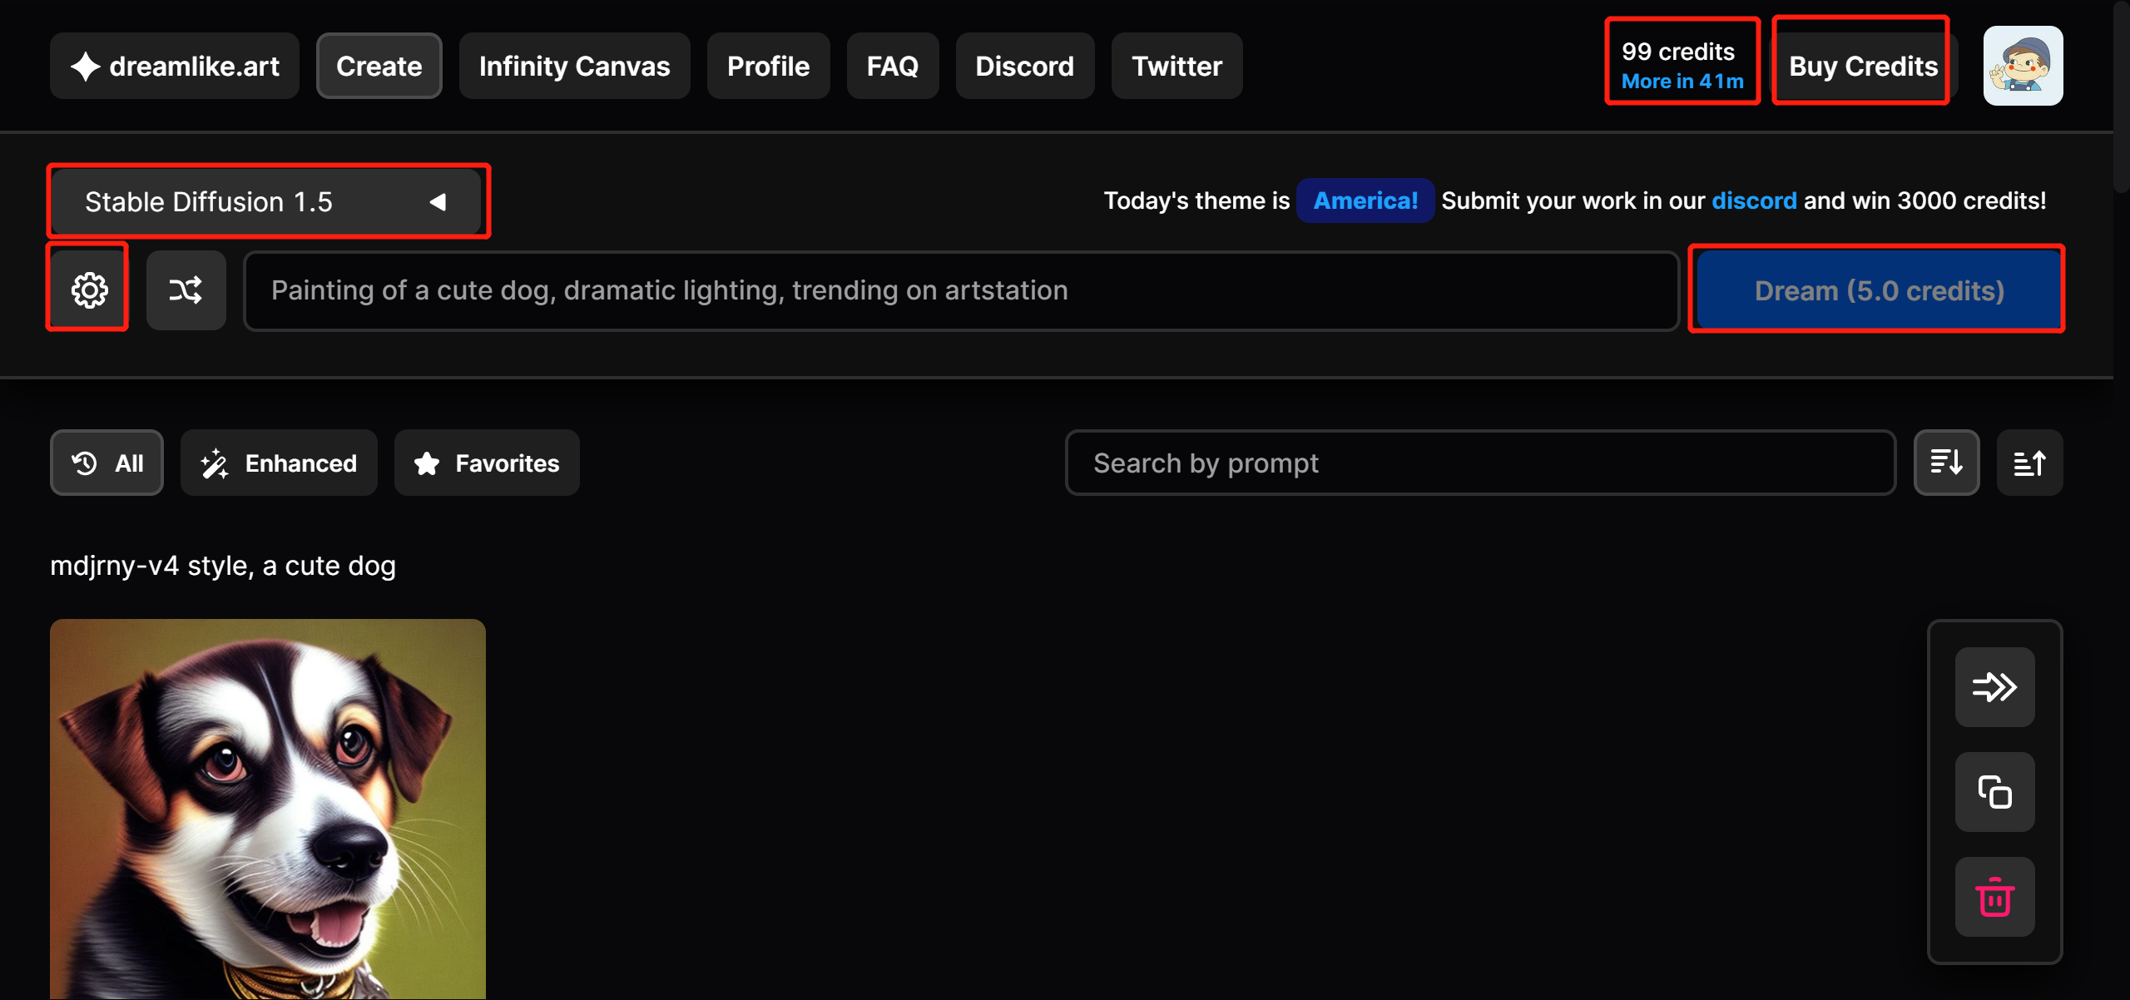This screenshot has width=2130, height=1000.
Task: Filter by Favorites
Action: pos(487,463)
